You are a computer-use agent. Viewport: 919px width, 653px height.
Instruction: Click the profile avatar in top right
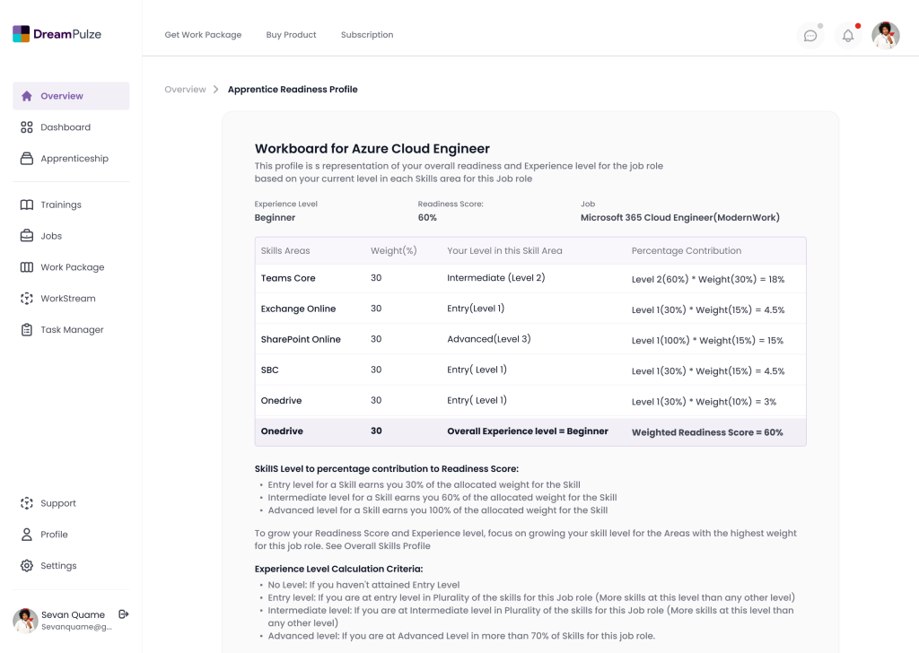(x=885, y=36)
